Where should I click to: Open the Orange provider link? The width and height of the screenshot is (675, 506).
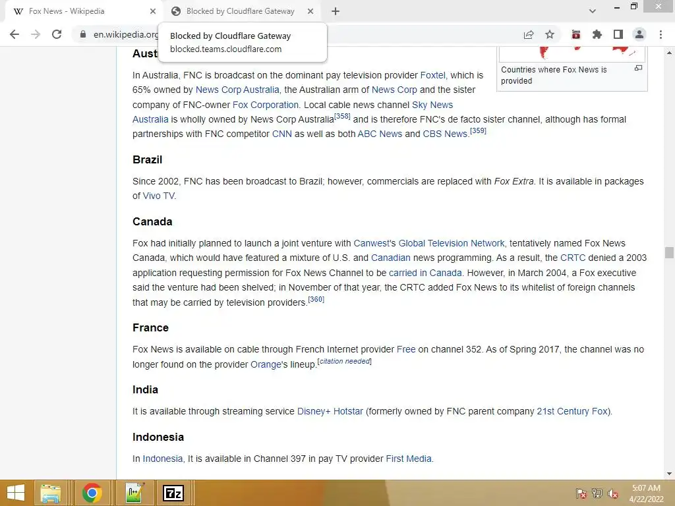click(266, 364)
